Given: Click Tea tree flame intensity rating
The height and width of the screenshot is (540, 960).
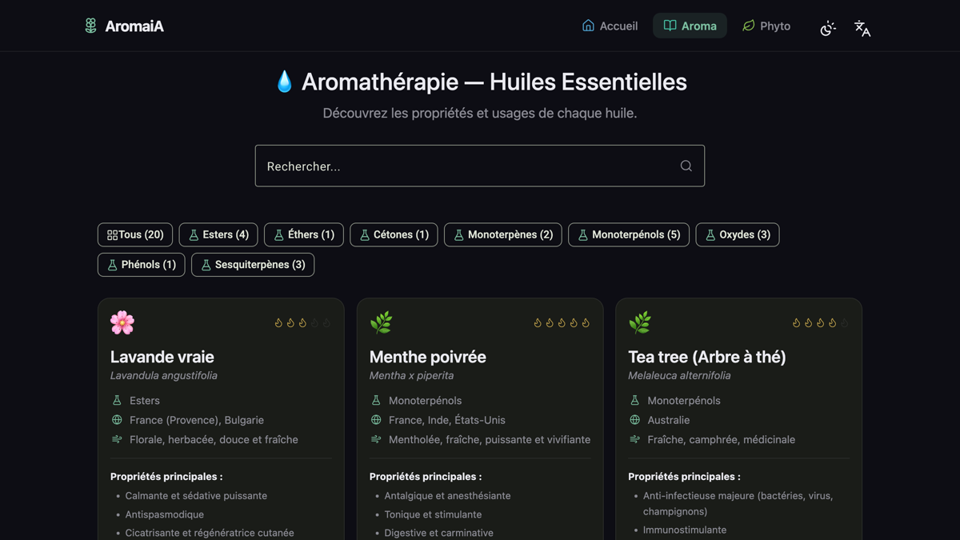Looking at the screenshot, I should pos(820,323).
